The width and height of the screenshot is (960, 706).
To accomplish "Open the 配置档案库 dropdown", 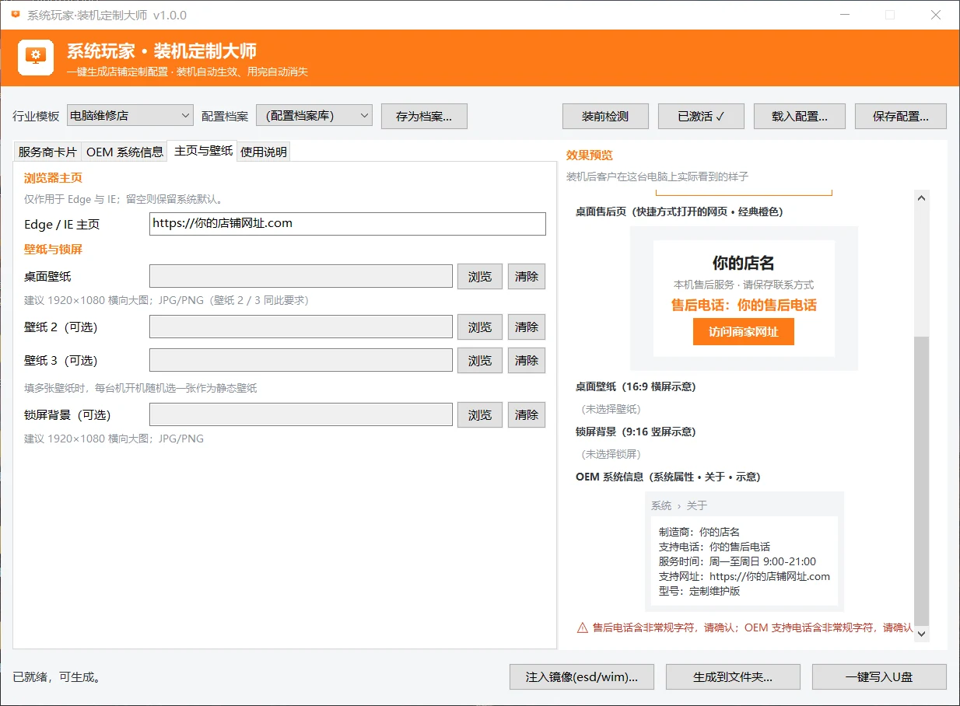I will (x=314, y=115).
